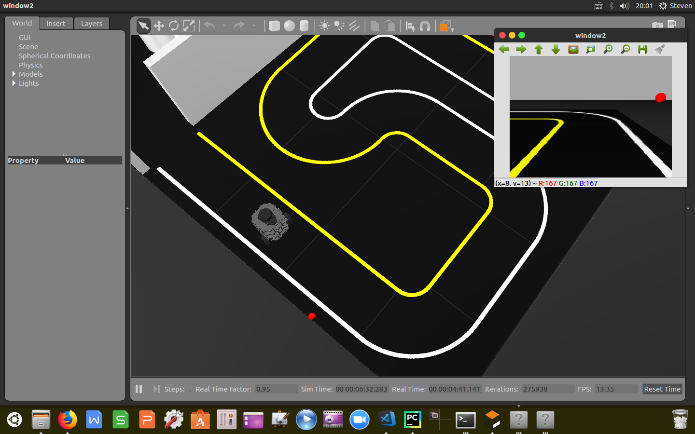The width and height of the screenshot is (695, 434).
Task: Expand the Models tree node
Action: 14,74
